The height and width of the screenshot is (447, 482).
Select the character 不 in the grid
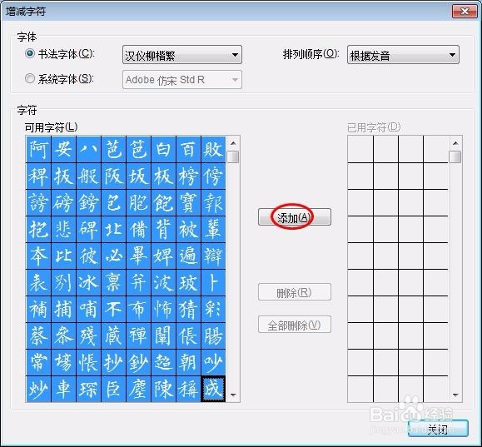click(113, 310)
